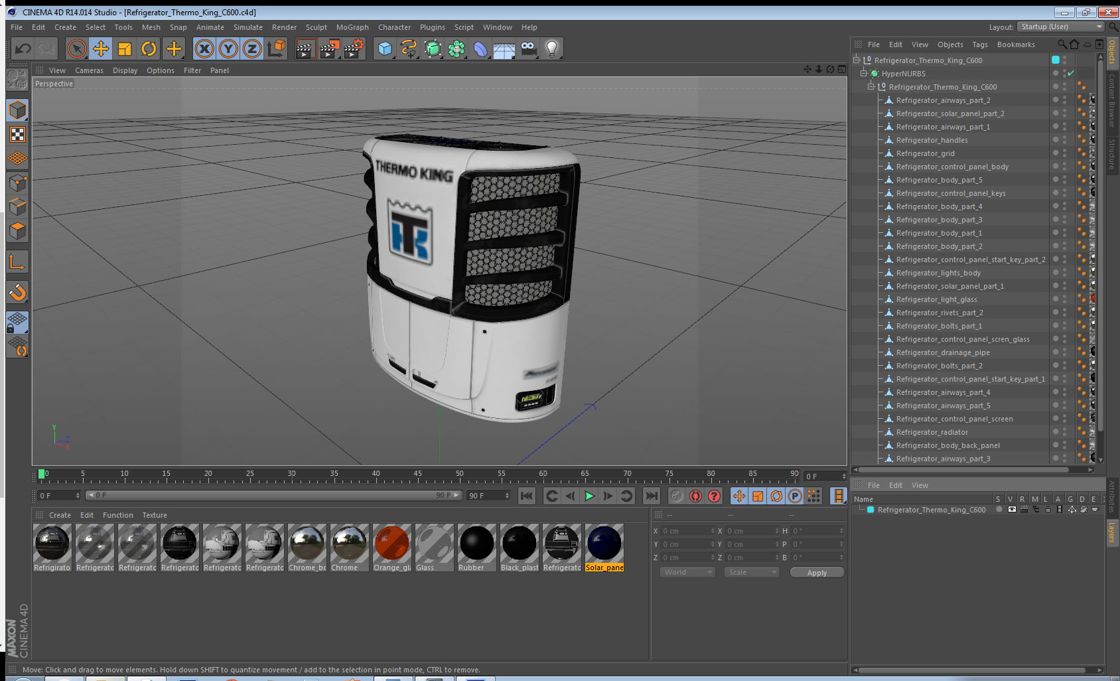
Task: Toggle Z axis lock
Action: coord(252,48)
